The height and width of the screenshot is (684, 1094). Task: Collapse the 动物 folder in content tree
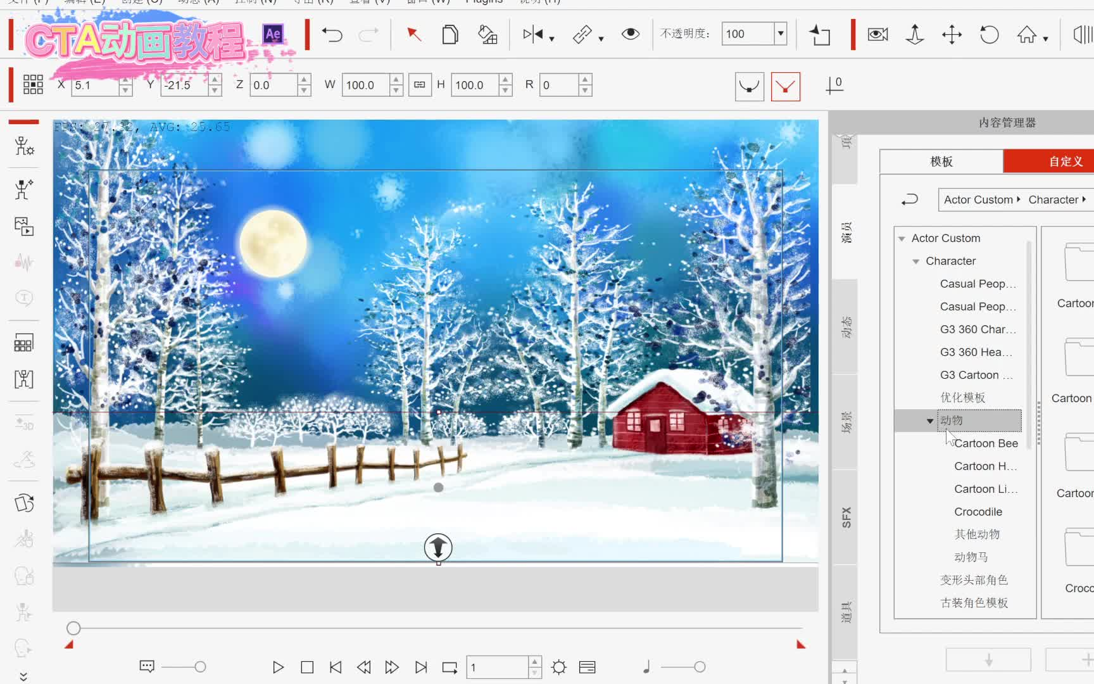pyautogui.click(x=930, y=420)
